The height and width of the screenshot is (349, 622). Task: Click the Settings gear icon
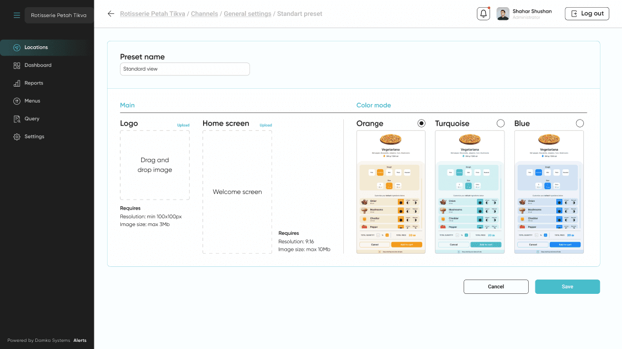pos(17,137)
